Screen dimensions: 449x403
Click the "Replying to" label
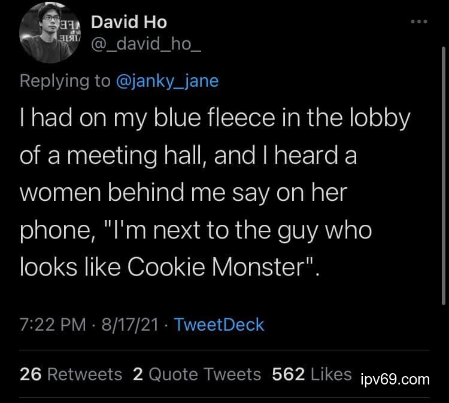coord(65,81)
